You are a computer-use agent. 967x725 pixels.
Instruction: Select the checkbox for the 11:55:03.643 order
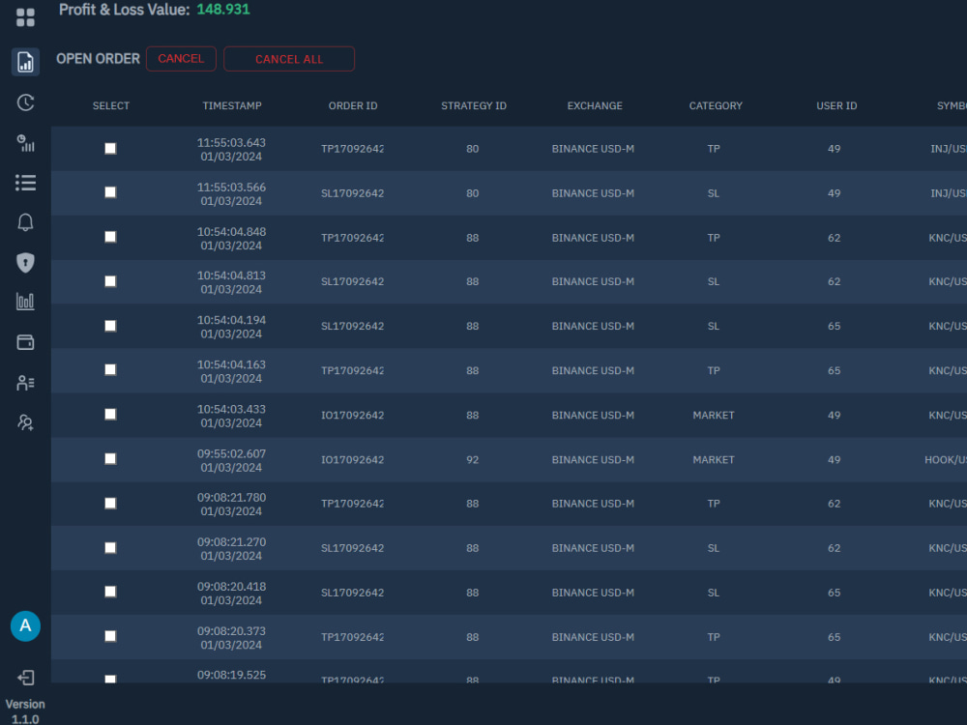[x=110, y=148]
